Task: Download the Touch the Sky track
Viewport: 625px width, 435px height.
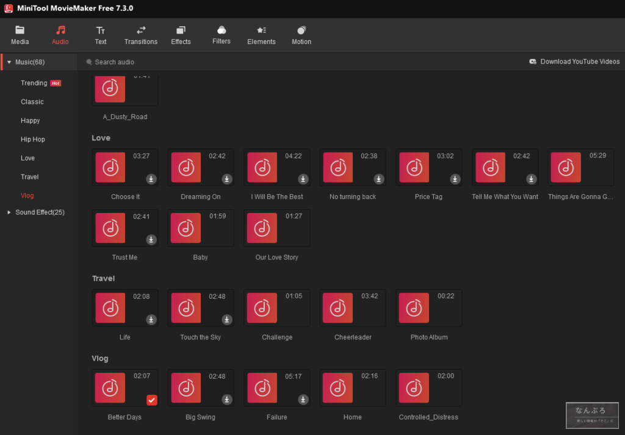Action: (227, 320)
